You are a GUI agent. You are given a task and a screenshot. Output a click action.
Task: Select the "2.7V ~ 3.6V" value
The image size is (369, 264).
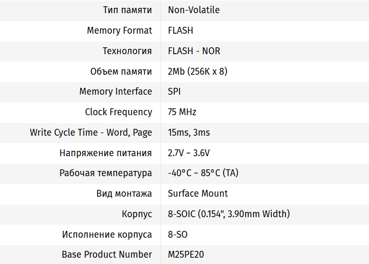click(189, 153)
